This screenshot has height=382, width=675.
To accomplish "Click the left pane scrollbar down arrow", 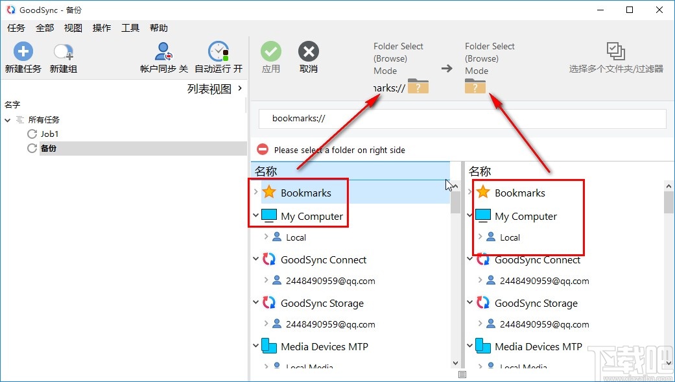I will (455, 363).
